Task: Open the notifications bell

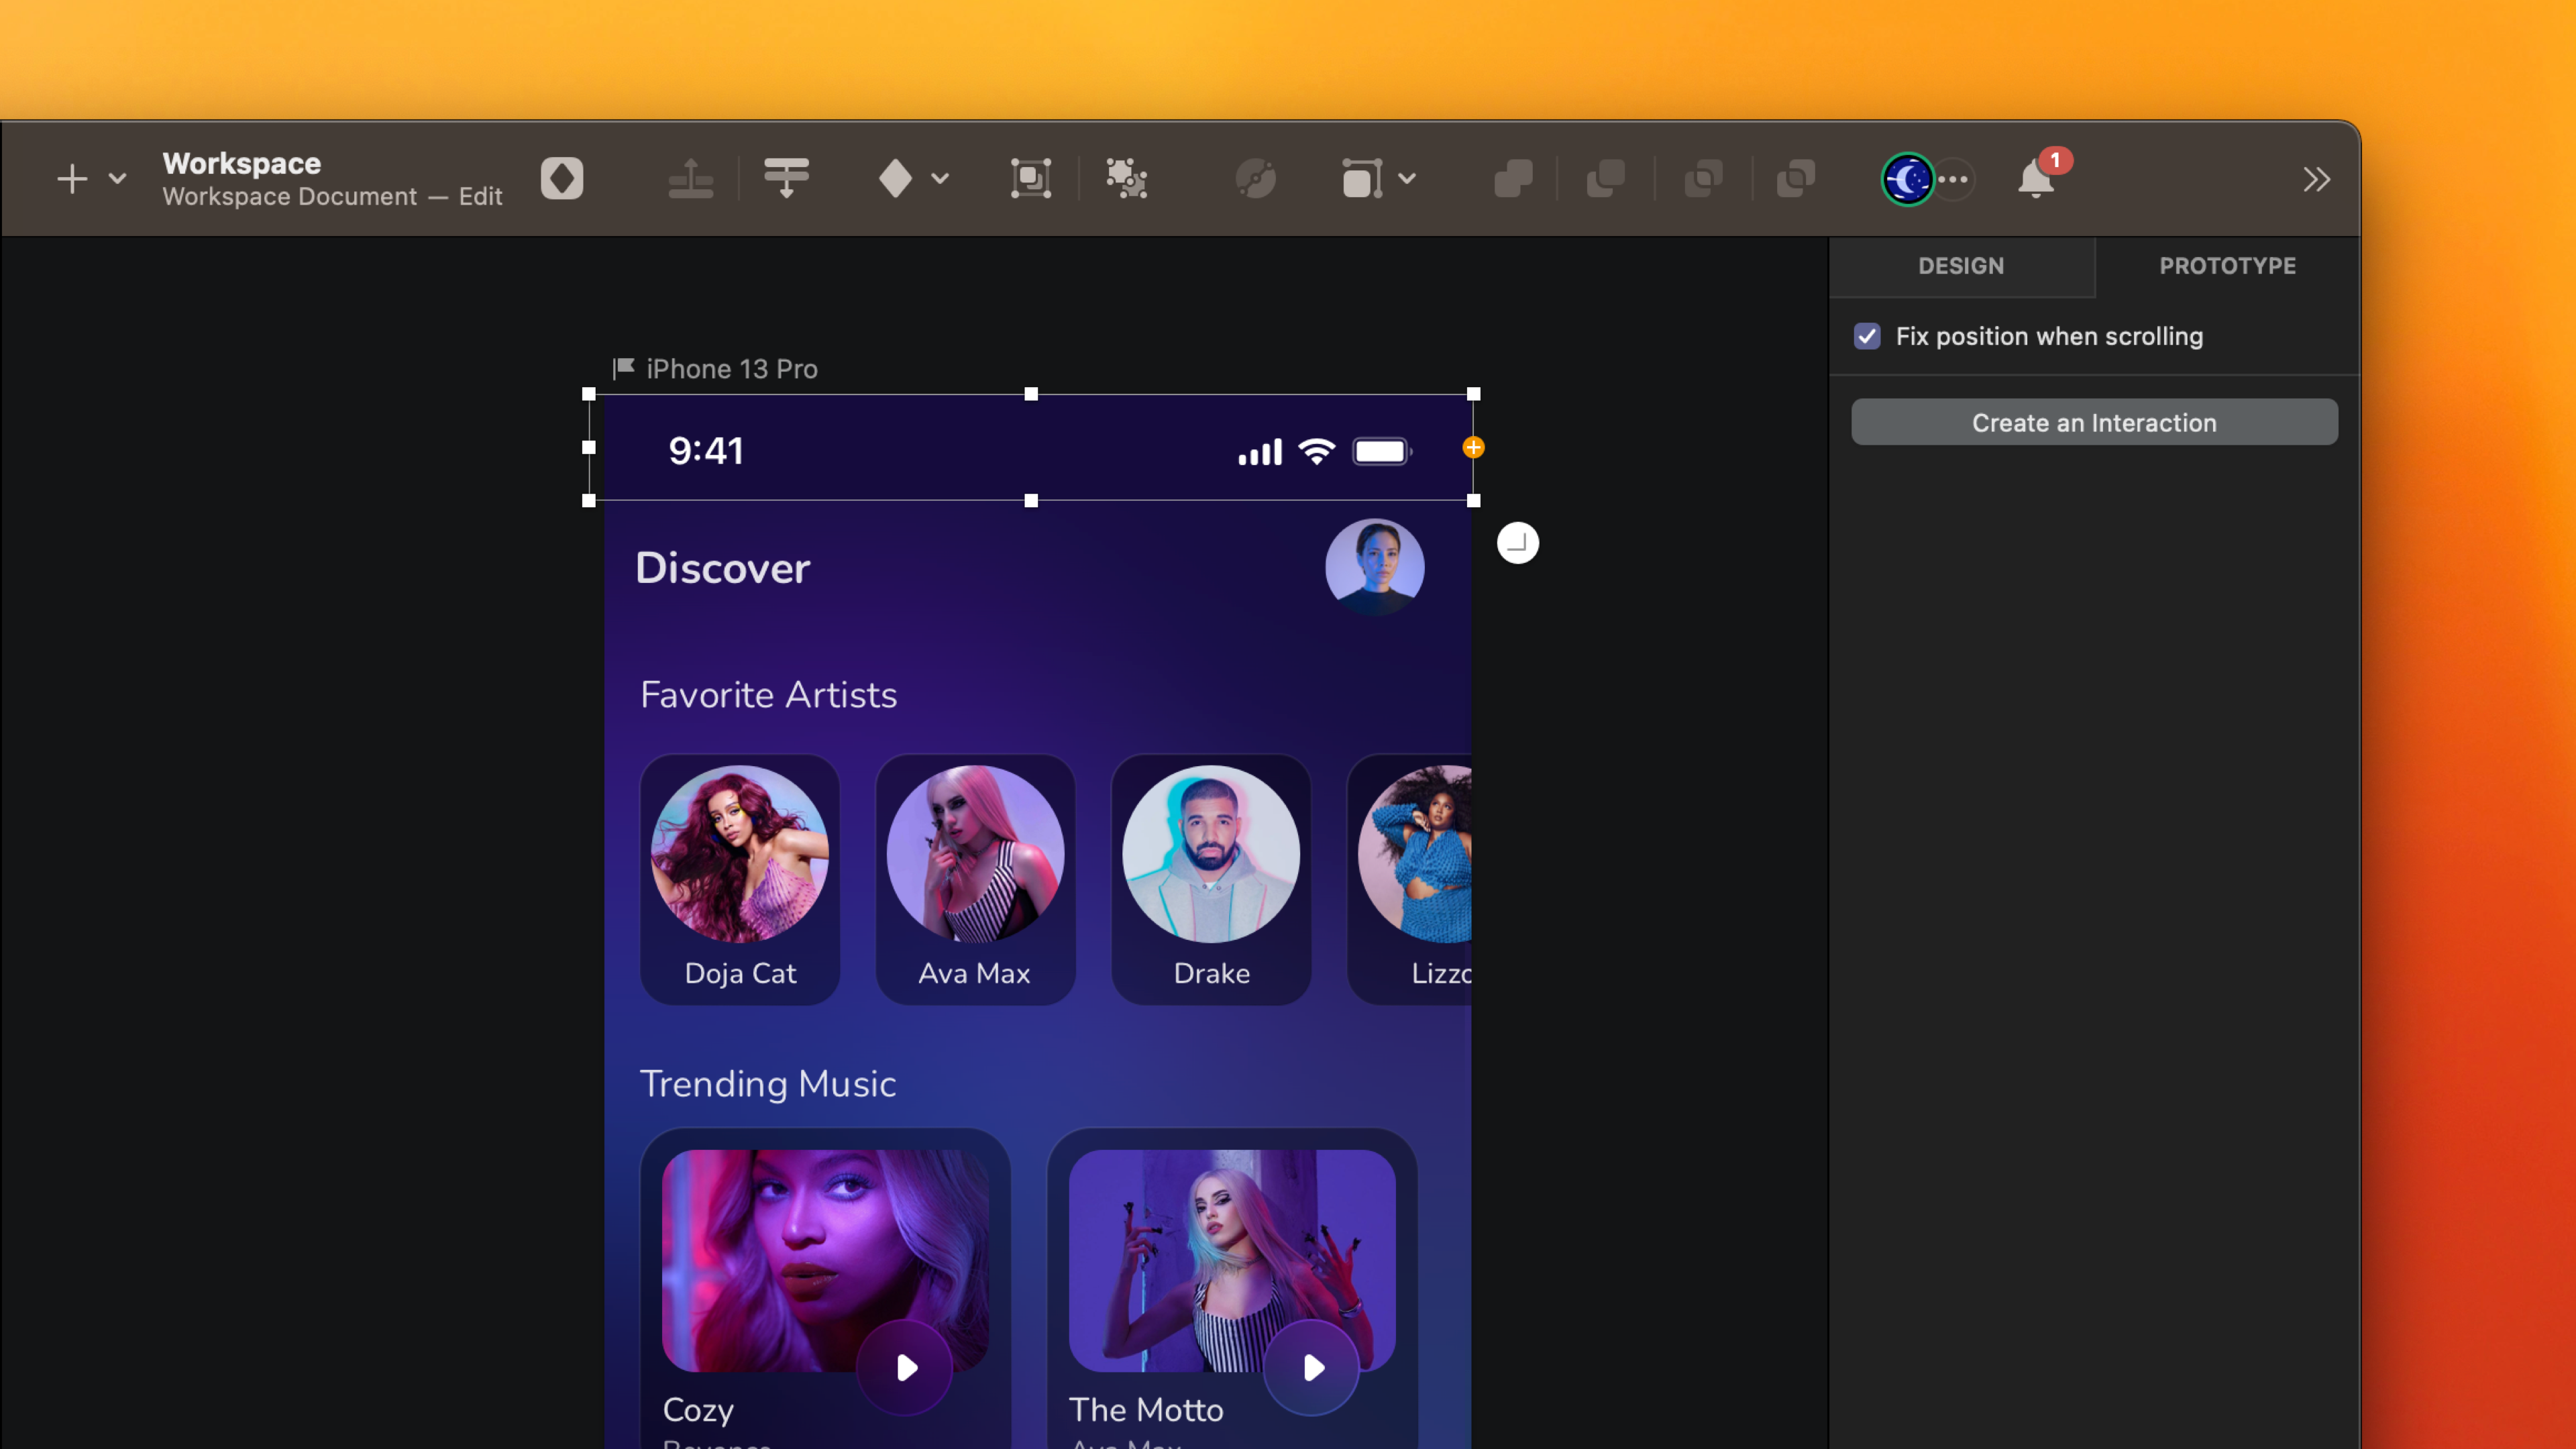Action: pos(2036,179)
